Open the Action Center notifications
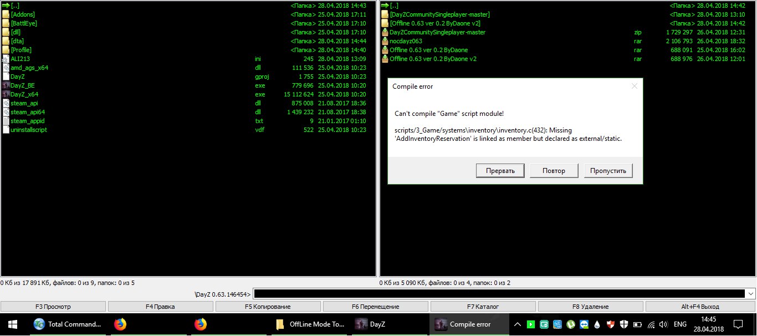The height and width of the screenshot is (336, 757). point(738,324)
